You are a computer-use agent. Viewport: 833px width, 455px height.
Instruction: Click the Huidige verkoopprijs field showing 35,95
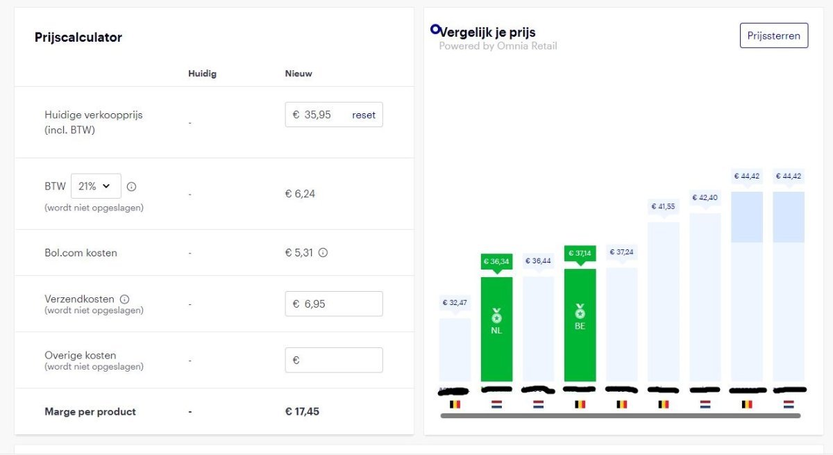pos(319,115)
